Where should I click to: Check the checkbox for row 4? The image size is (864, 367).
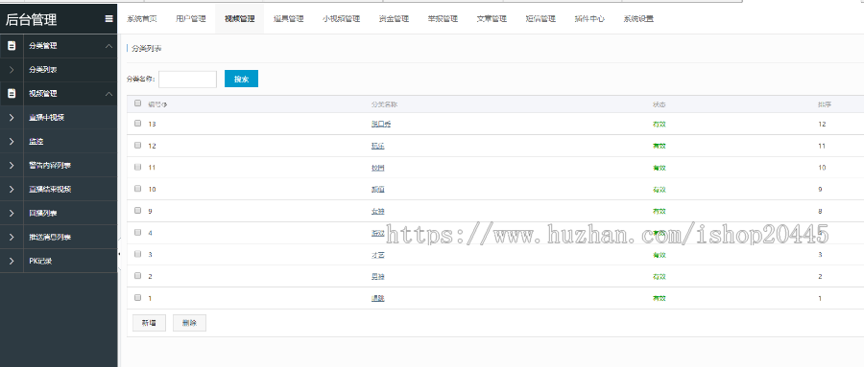137,232
